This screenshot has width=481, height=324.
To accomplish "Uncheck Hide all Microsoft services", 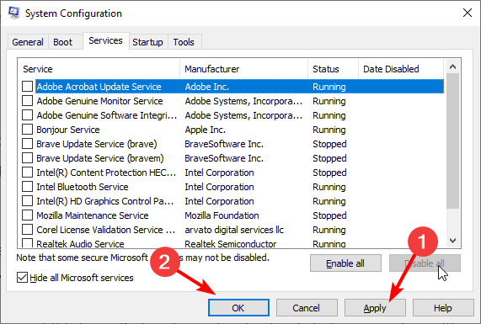I will (22, 278).
